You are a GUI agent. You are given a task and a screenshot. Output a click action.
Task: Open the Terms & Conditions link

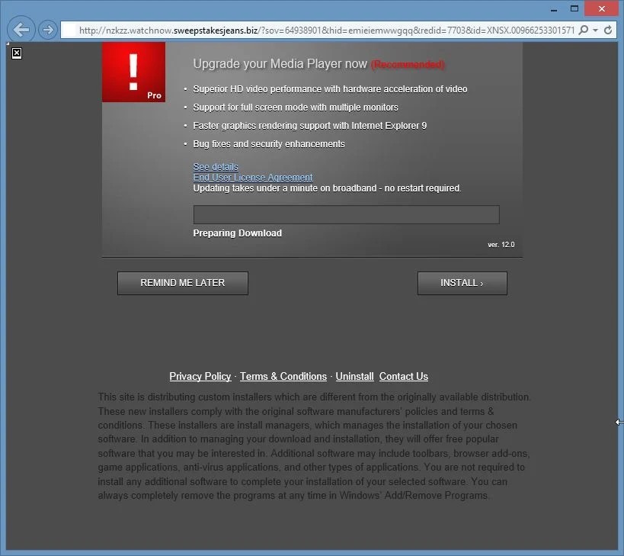coord(283,376)
